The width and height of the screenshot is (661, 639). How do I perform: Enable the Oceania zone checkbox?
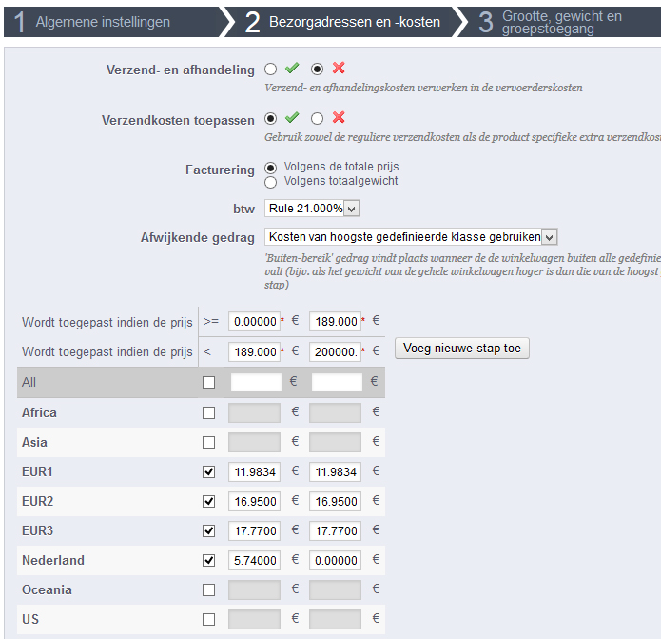pyautogui.click(x=208, y=590)
